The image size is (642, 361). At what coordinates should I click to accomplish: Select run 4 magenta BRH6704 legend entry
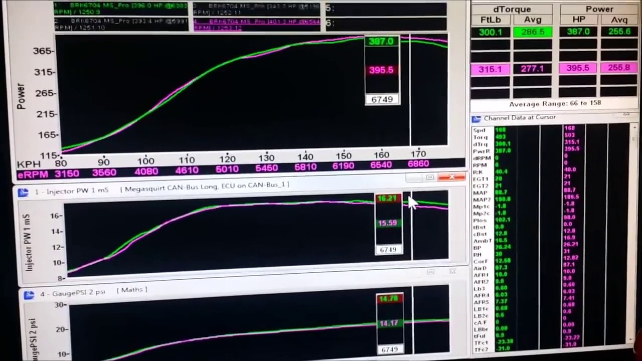point(256,24)
